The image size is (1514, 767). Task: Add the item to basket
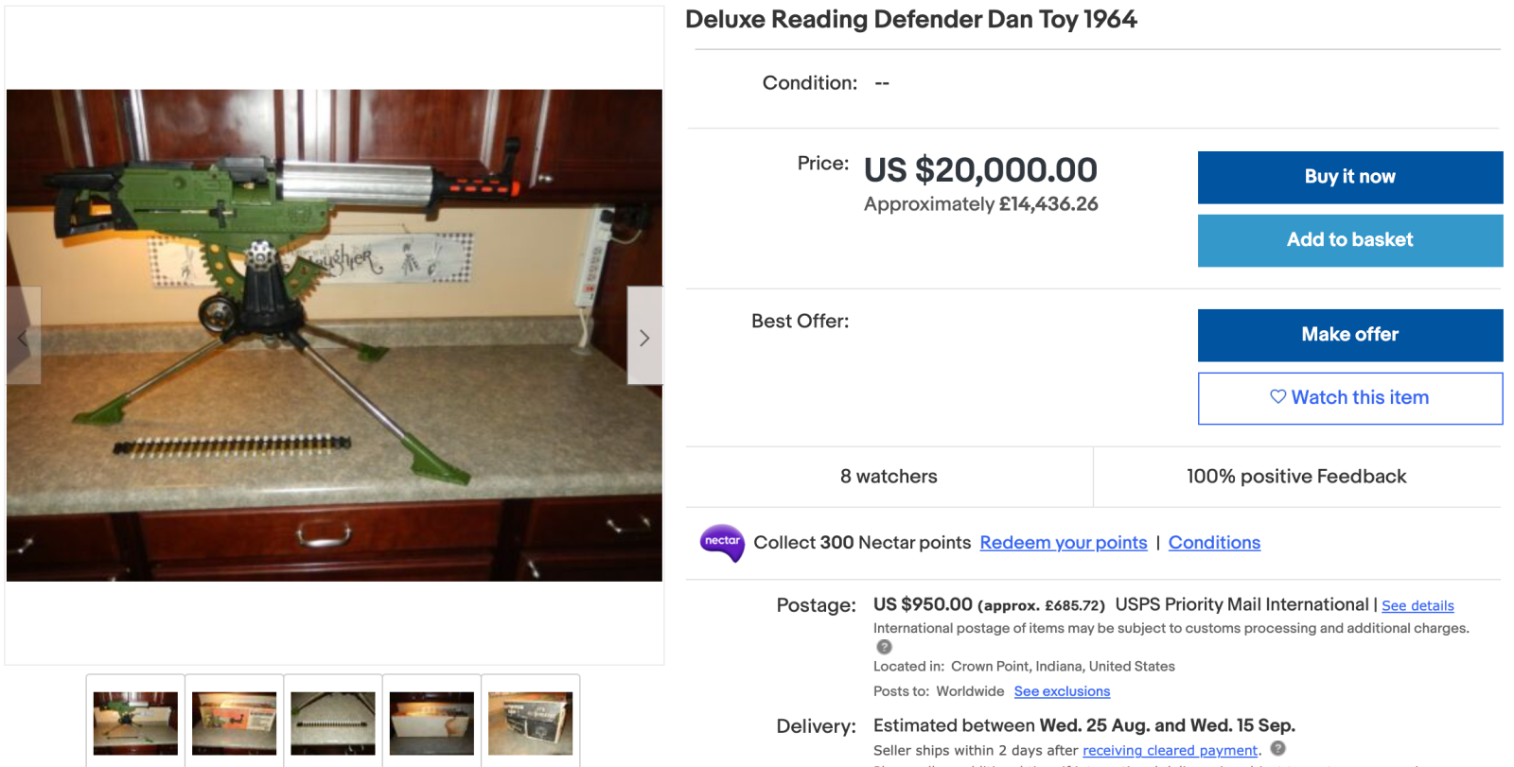pyautogui.click(x=1349, y=240)
